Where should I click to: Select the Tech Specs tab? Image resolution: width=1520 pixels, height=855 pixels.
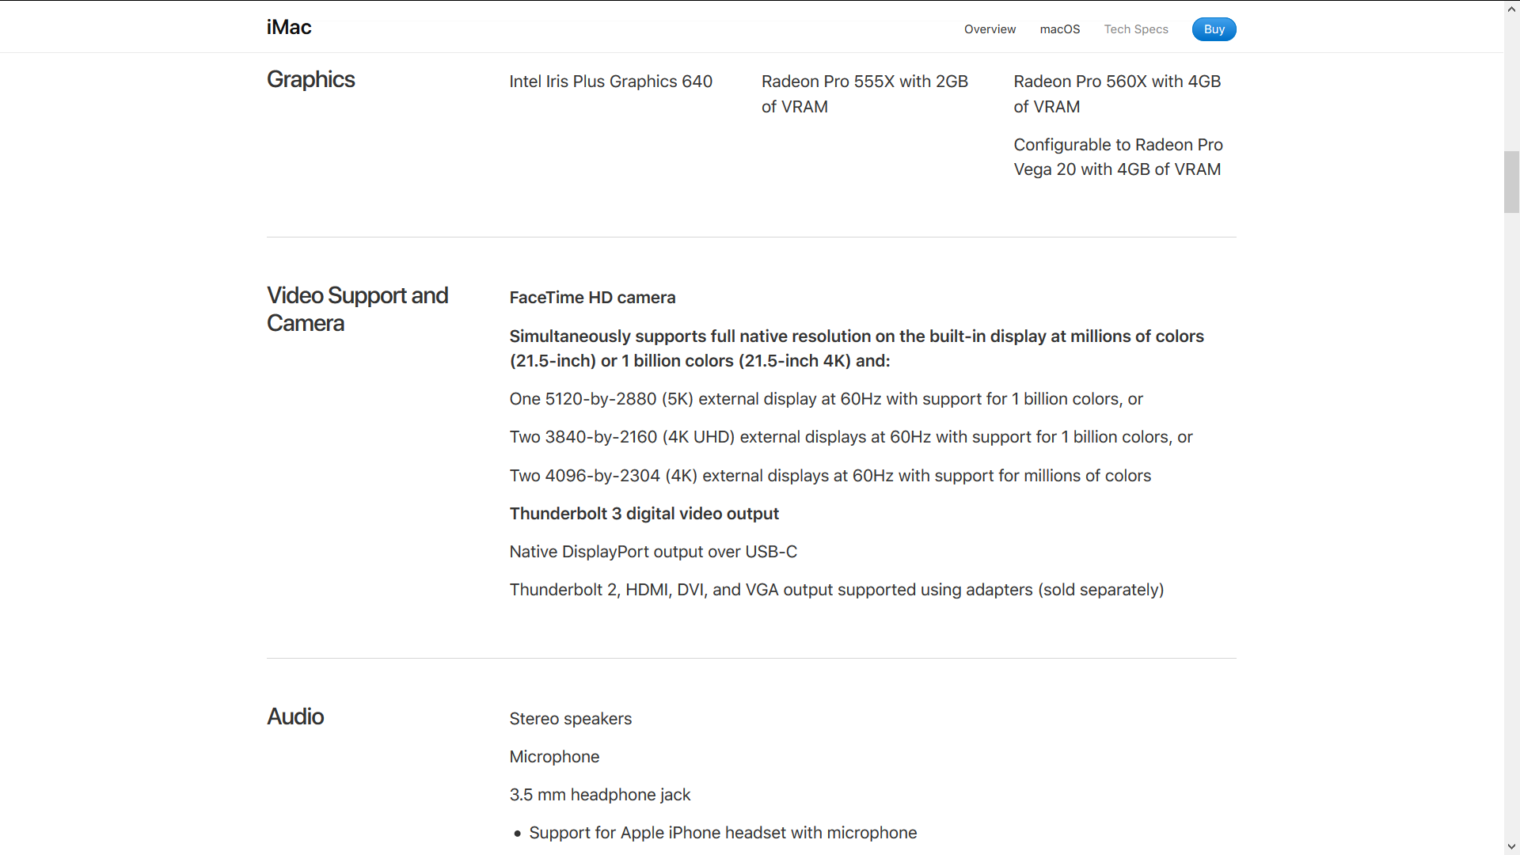(1136, 29)
